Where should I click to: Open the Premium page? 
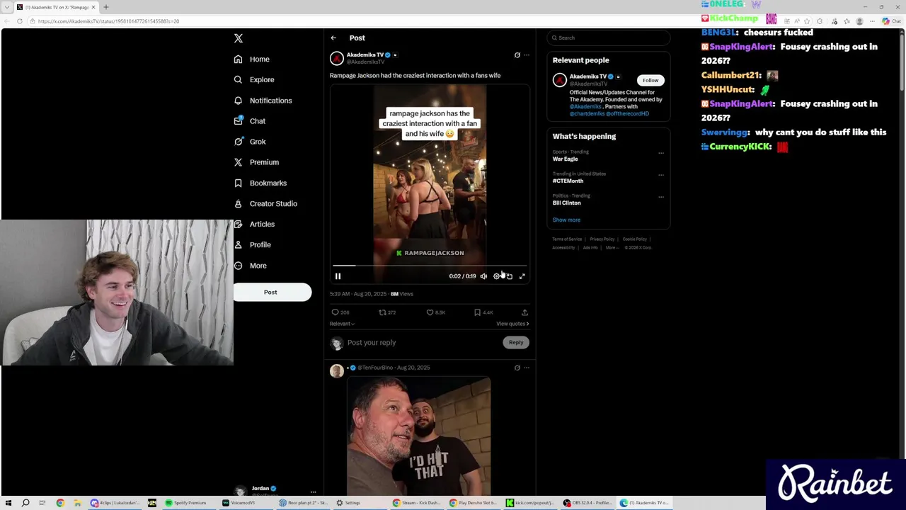pos(256,162)
